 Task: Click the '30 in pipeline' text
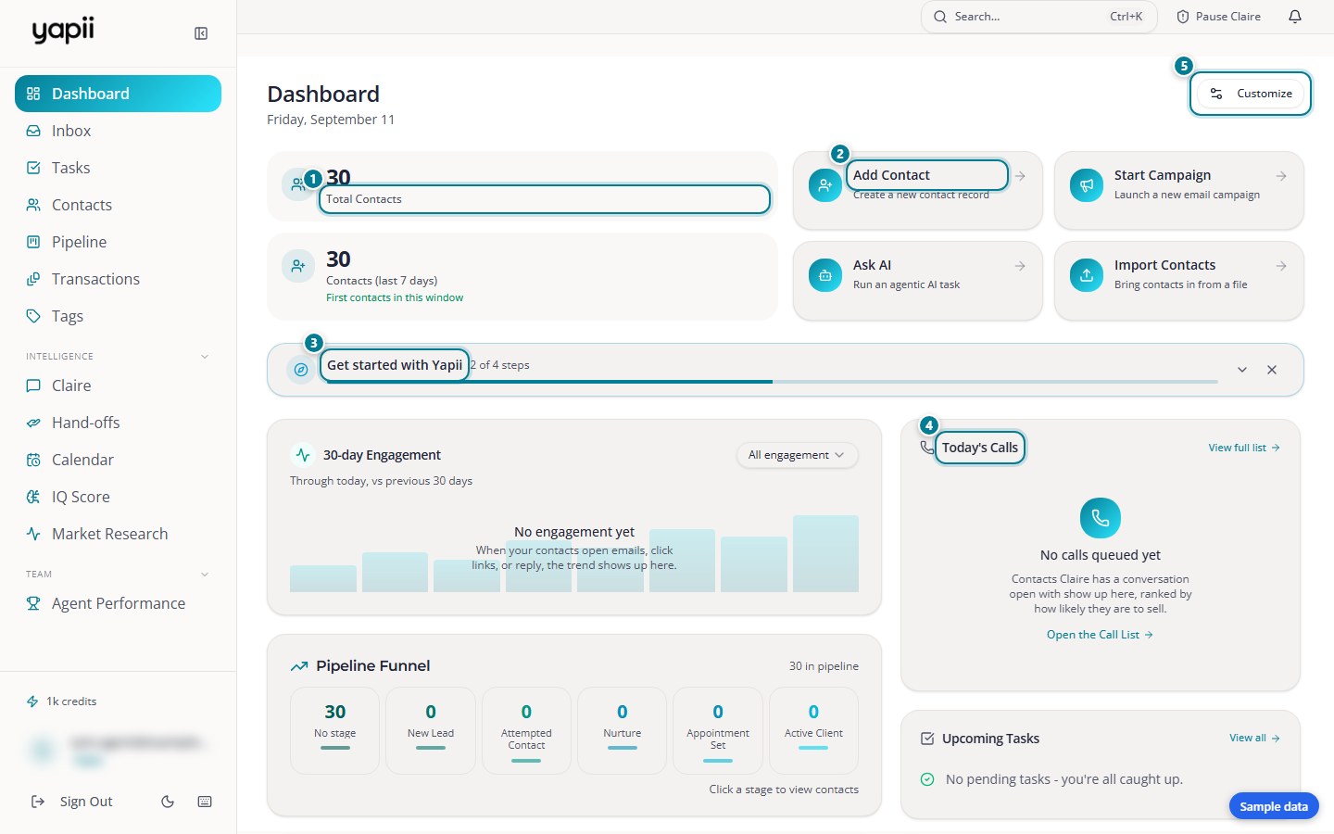tap(824, 666)
